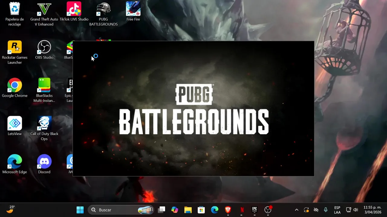Open the Papelera de reciclaje desktop icon
This screenshot has height=217, width=387.
point(15,14)
